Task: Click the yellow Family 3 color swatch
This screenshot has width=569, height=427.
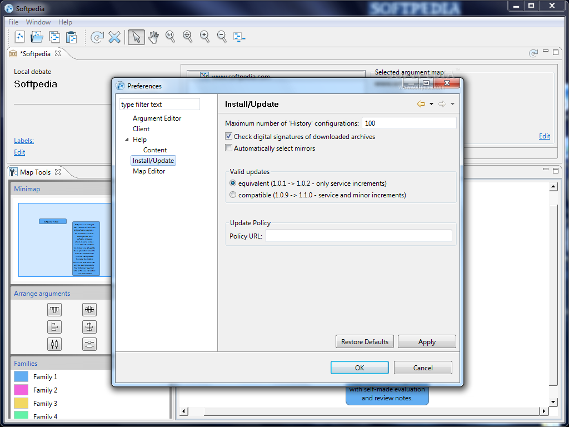Action: click(21, 403)
